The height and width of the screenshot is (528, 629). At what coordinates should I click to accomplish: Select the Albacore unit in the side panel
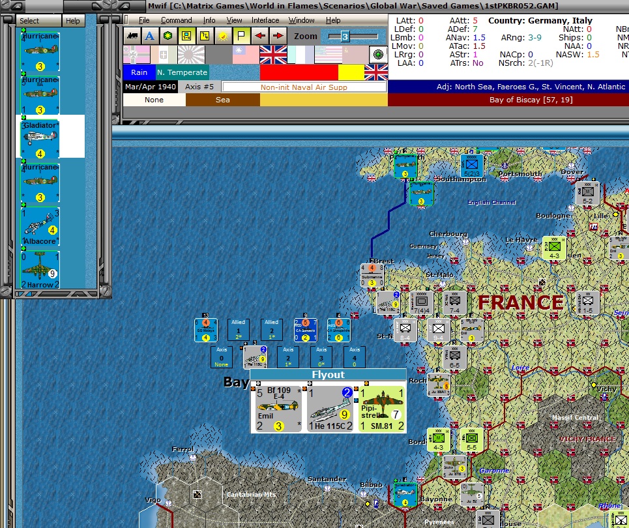(40, 226)
